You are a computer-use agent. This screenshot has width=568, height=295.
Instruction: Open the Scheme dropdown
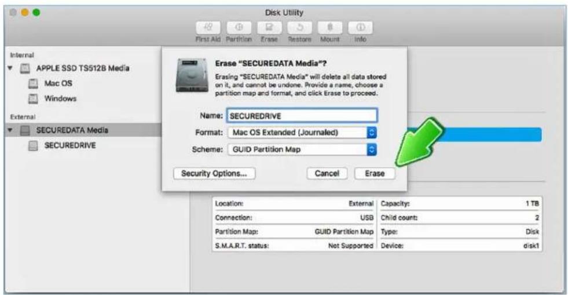coord(302,150)
